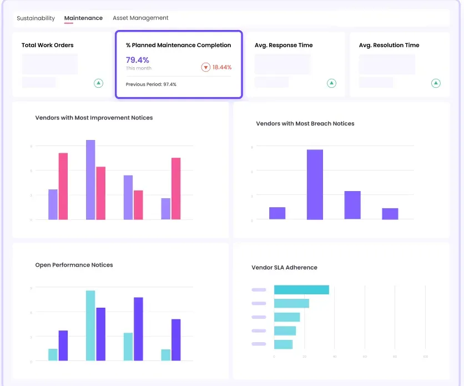Click the Vendors with Most Breach Notices title
The image size is (464, 386).
coord(305,124)
